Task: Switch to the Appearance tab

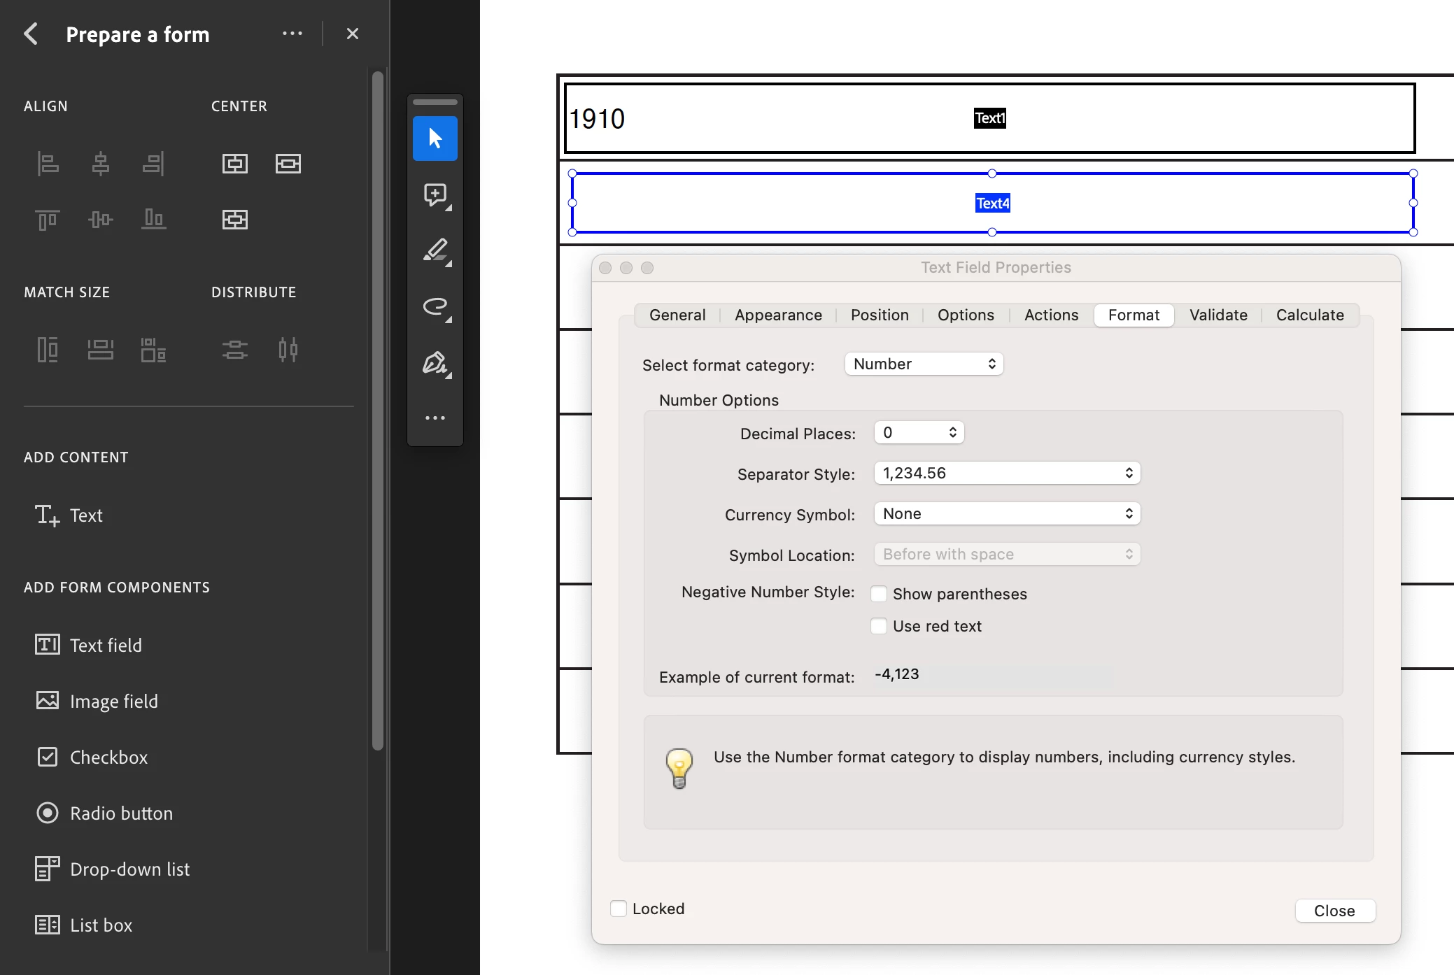Action: (x=778, y=315)
